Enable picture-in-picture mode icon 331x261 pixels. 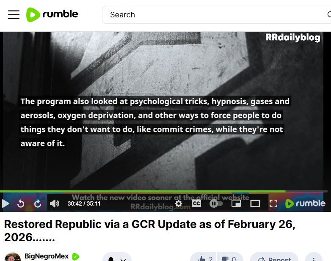(236, 203)
